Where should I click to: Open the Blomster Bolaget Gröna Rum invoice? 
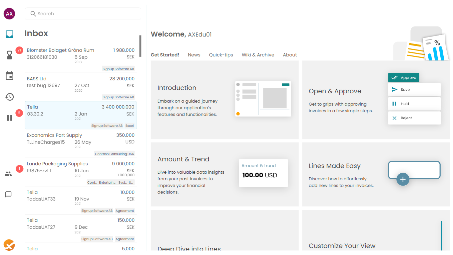(81, 59)
